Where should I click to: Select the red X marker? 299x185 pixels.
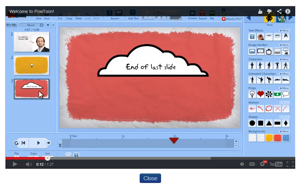pyautogui.click(x=277, y=109)
